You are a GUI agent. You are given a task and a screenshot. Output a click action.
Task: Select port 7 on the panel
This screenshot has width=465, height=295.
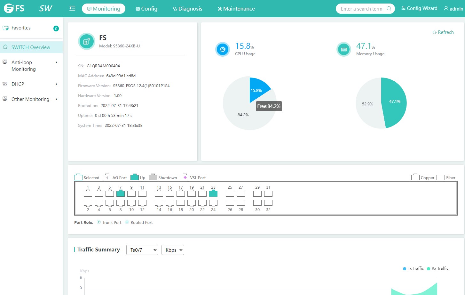[x=121, y=193]
